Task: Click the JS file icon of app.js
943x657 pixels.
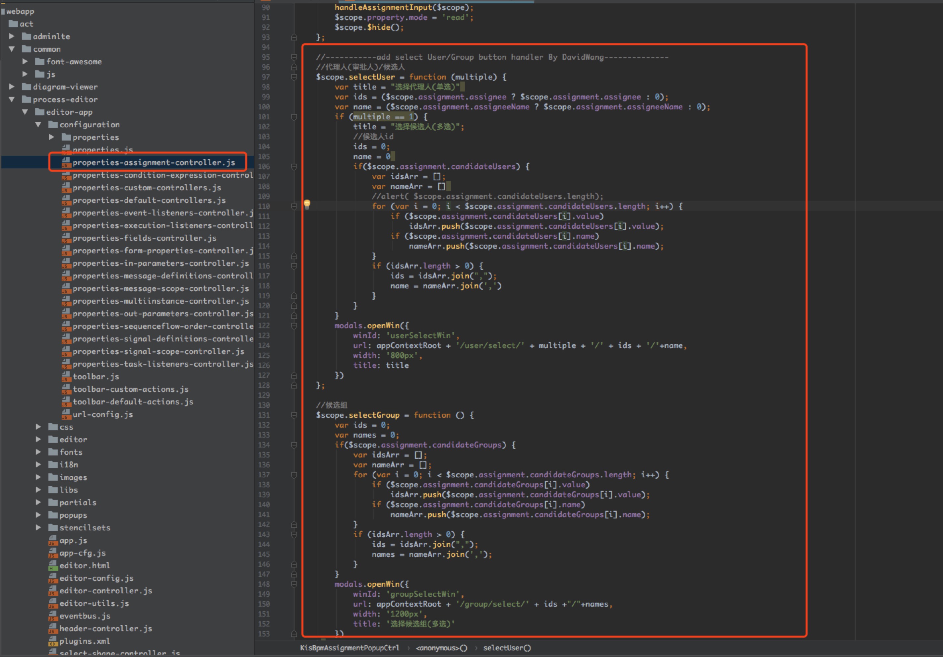Action: pyautogui.click(x=53, y=540)
